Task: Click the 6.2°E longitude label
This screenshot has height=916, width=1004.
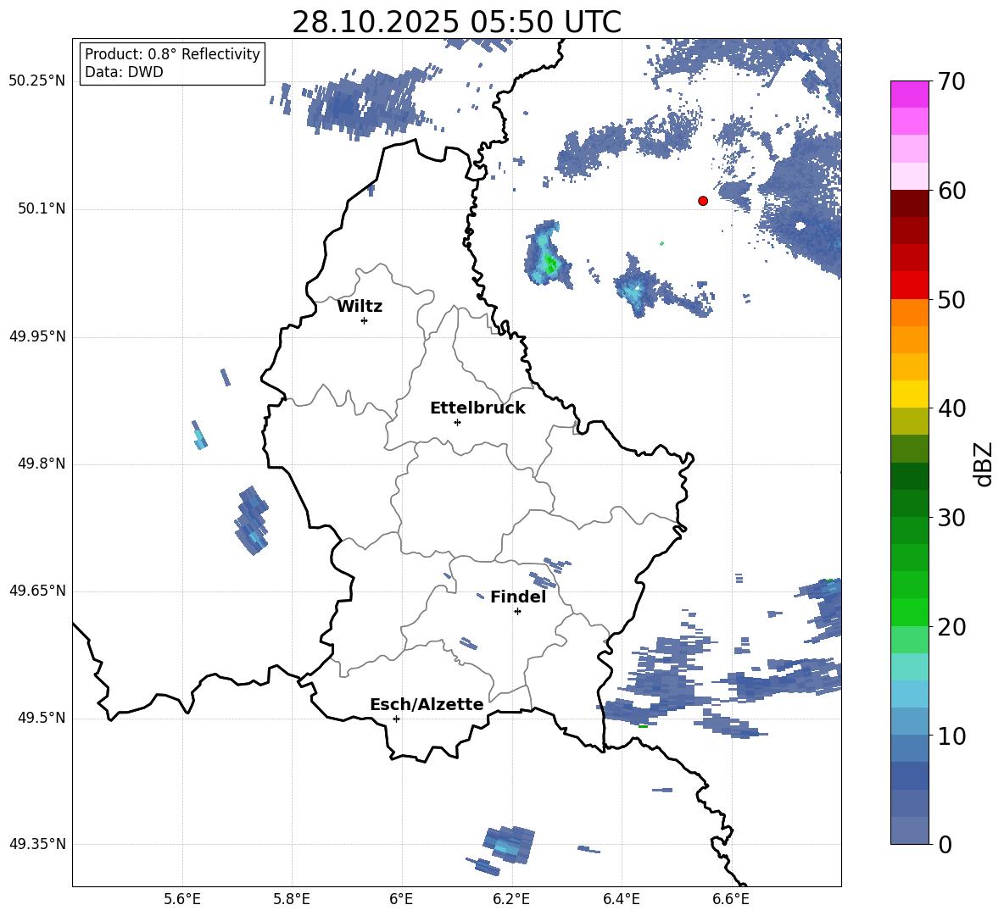Action: [511, 899]
